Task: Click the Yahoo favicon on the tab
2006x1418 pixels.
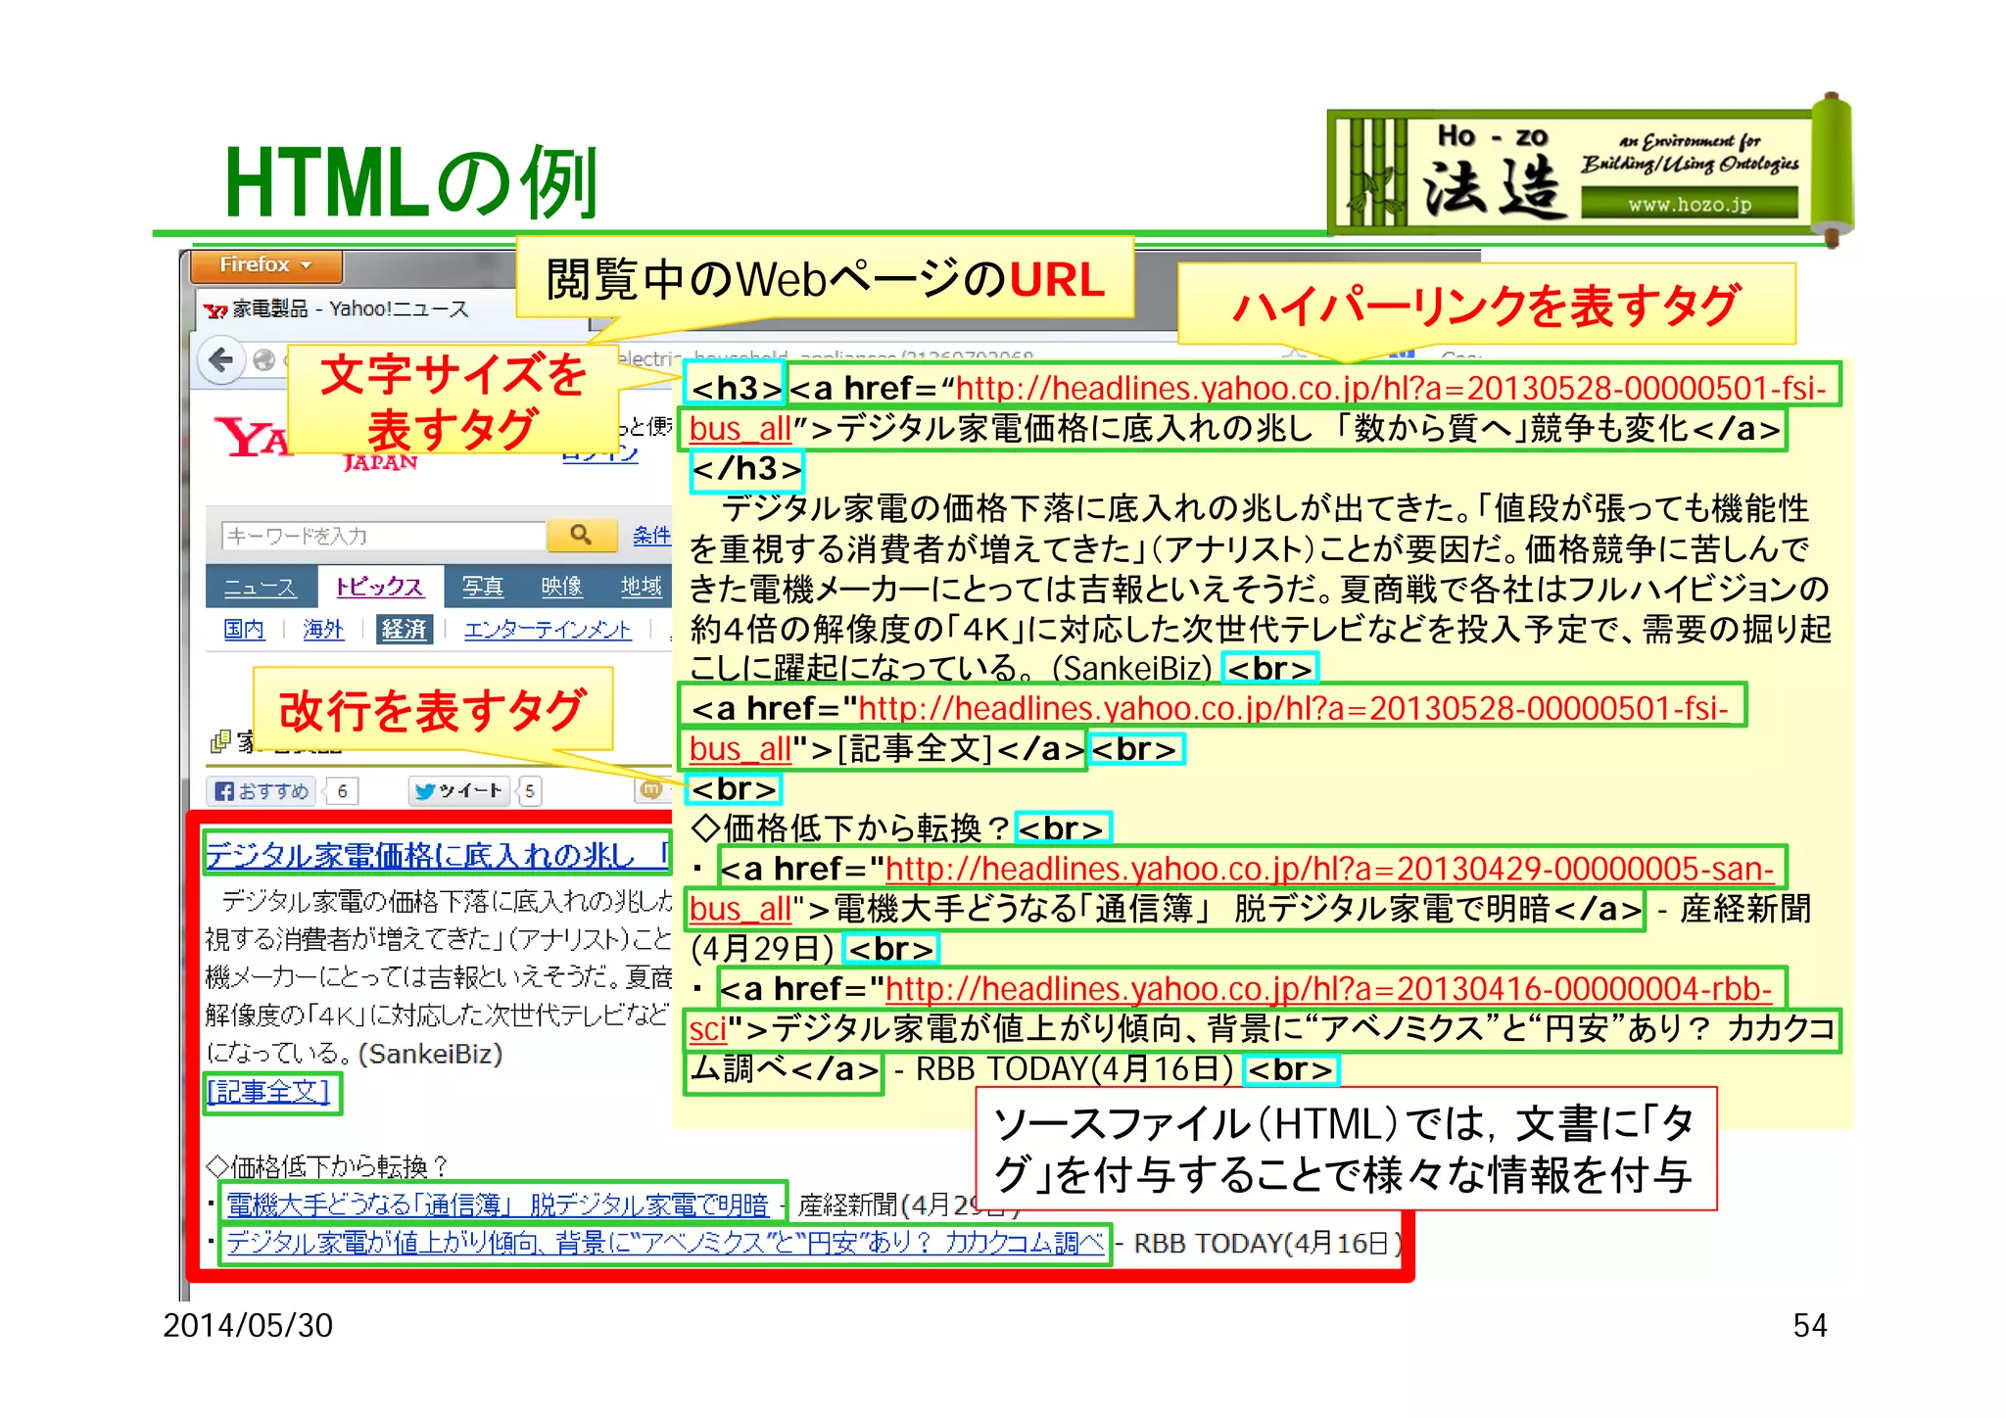Action: click(x=215, y=310)
